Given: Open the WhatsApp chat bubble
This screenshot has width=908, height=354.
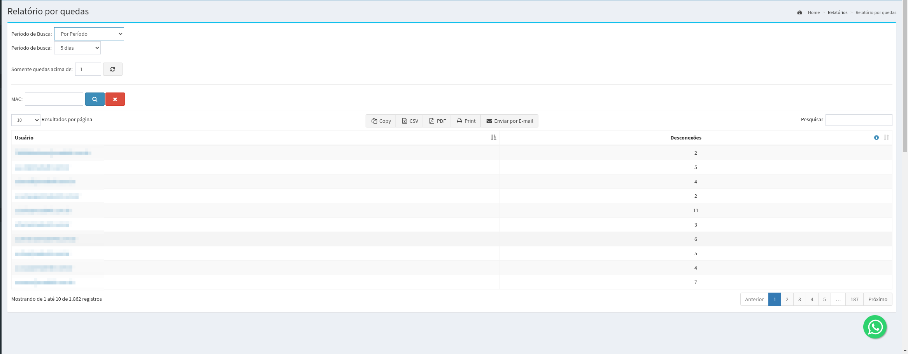Looking at the screenshot, I should [875, 327].
